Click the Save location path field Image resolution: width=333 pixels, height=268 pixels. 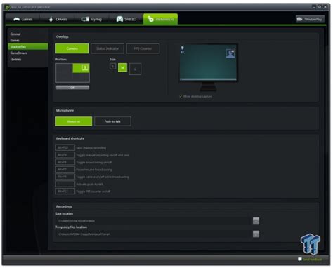click(x=153, y=221)
